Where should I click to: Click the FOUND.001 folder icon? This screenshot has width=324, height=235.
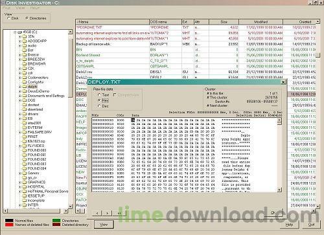point(25,155)
